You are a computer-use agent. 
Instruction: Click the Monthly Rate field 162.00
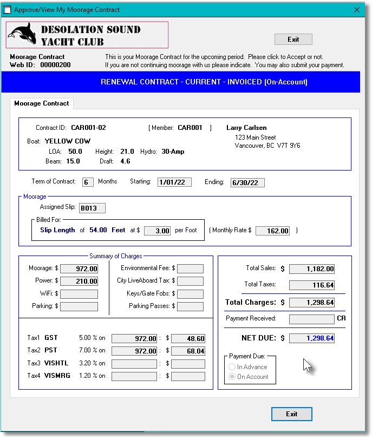pos(272,231)
